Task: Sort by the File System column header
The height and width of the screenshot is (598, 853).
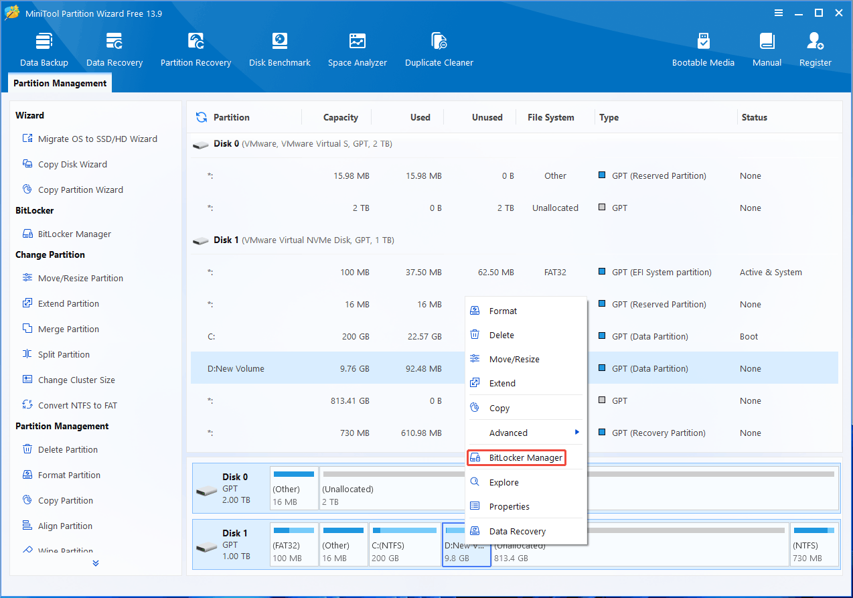Action: click(550, 117)
